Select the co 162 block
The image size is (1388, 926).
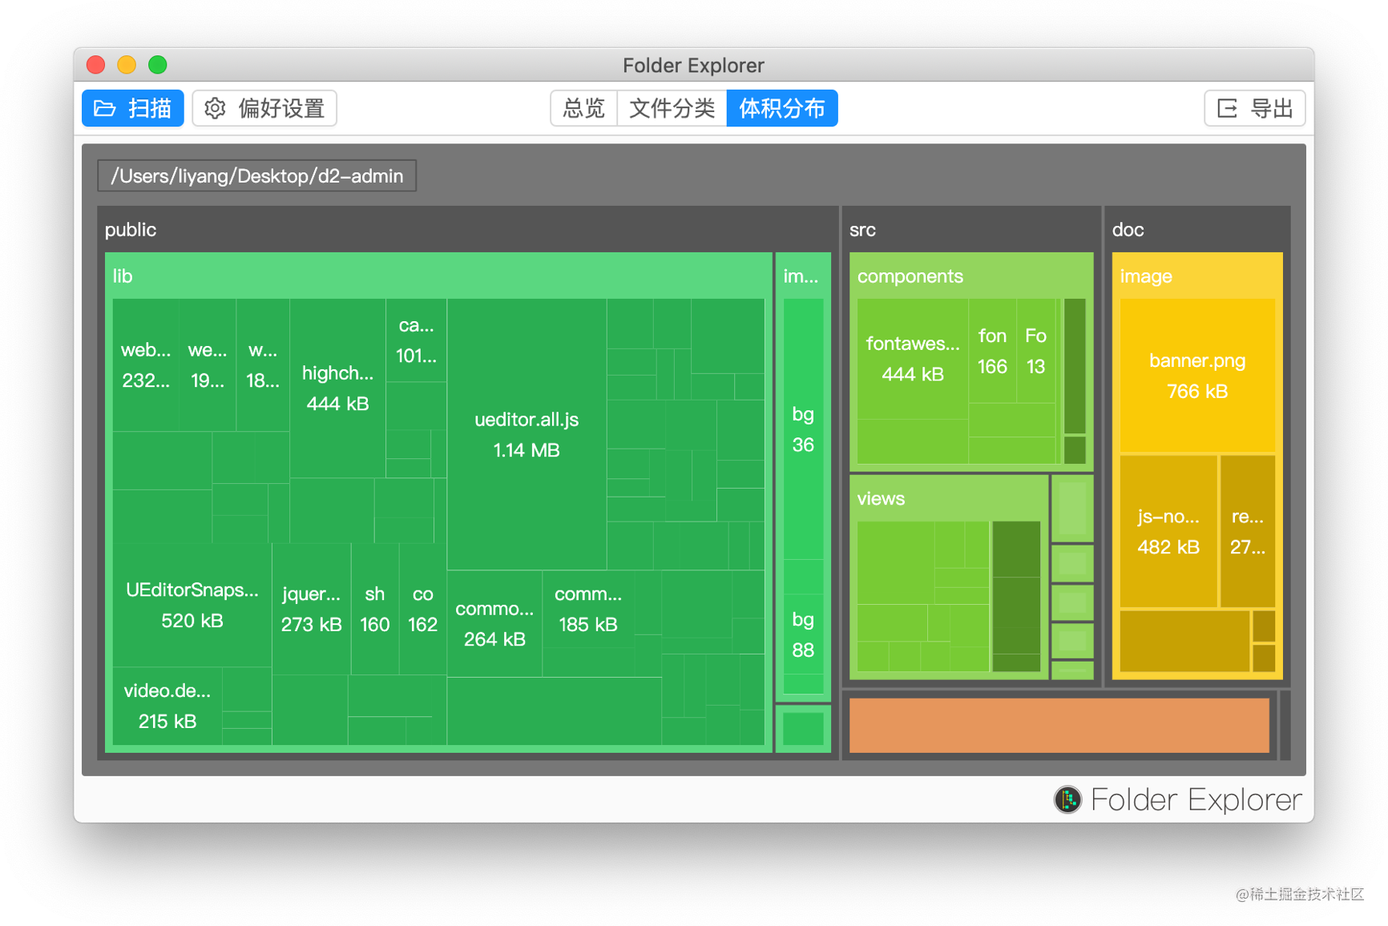pyautogui.click(x=422, y=609)
